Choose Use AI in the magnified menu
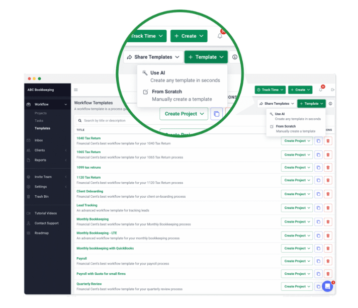Viewport: 358px width, 308px height. (x=182, y=76)
